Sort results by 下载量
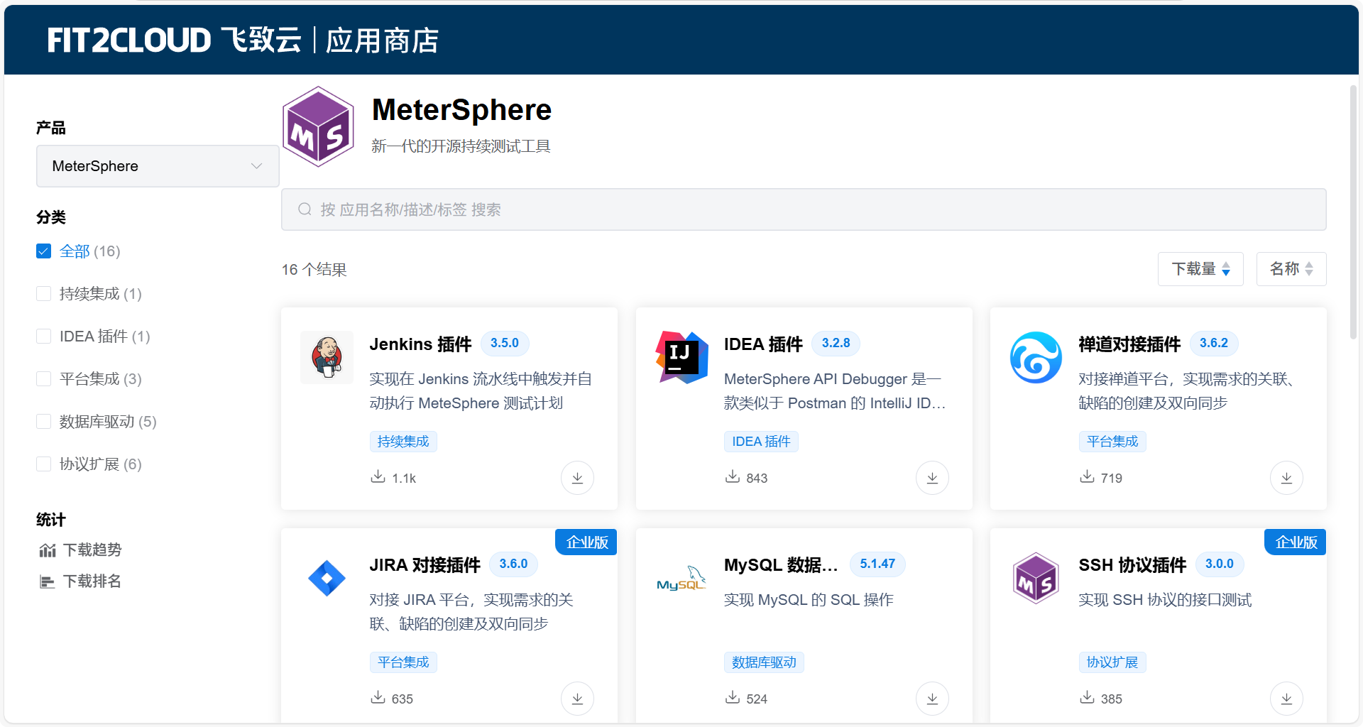The width and height of the screenshot is (1363, 727). pos(1200,269)
